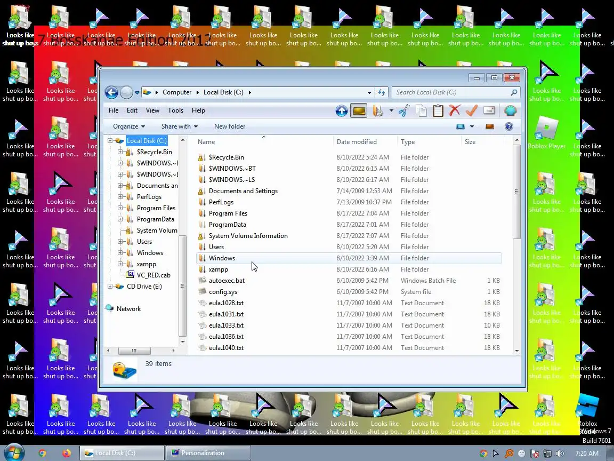Image resolution: width=614 pixels, height=461 pixels.
Task: Copy selection with the two-pages icon
Action: [x=422, y=111]
